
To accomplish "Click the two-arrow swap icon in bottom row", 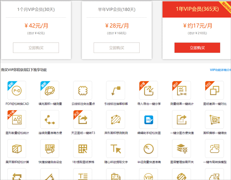I will click(17, 175).
